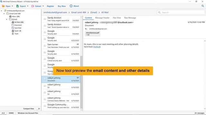
Task: Click Gmail (smit 484 breadcrumb
Action: pyautogui.click(x=79, y=12)
